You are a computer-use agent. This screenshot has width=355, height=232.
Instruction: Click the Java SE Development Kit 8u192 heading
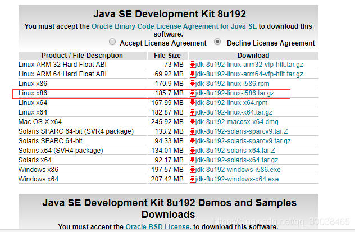click(x=170, y=14)
